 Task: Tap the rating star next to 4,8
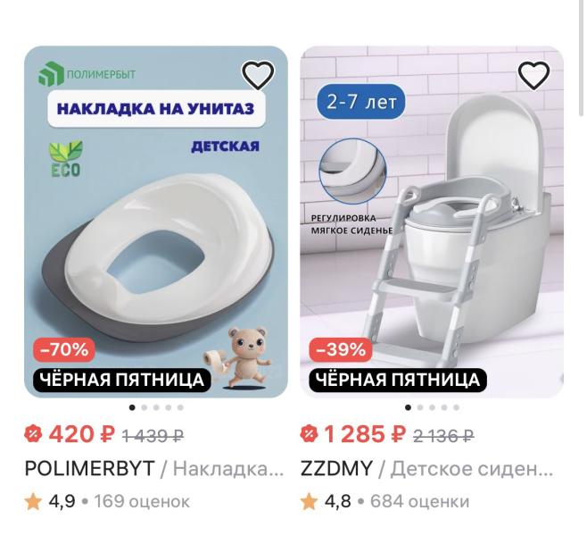tap(310, 501)
